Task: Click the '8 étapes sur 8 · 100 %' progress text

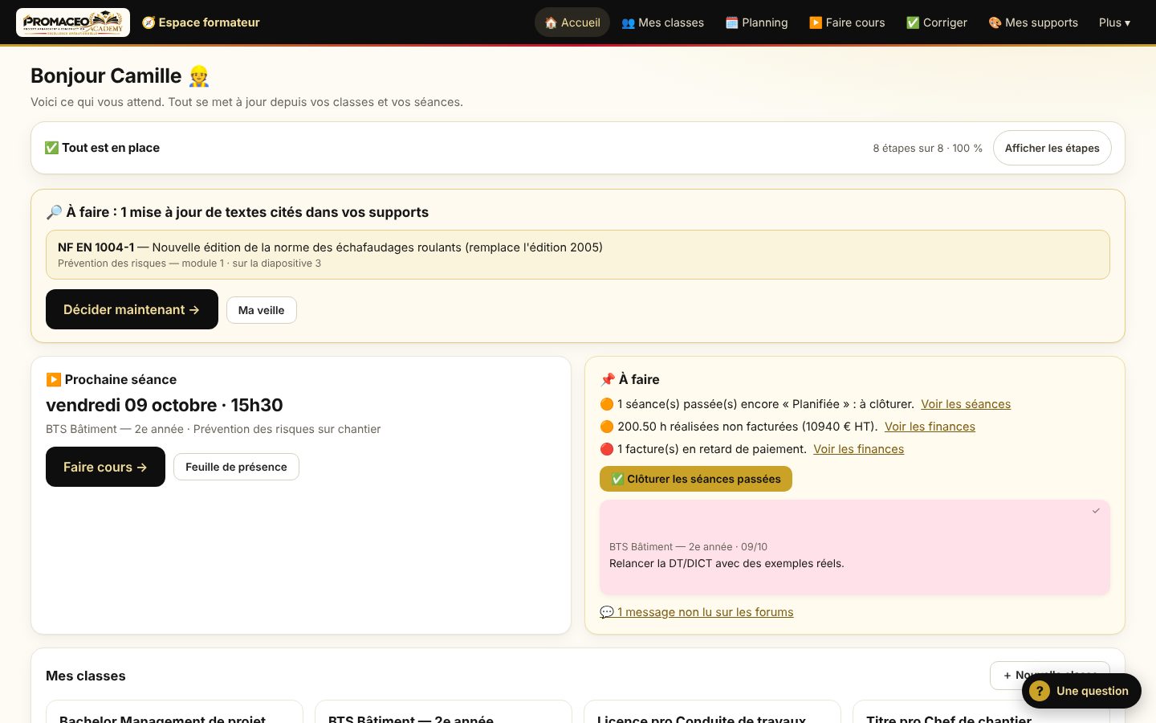Action: click(x=928, y=148)
